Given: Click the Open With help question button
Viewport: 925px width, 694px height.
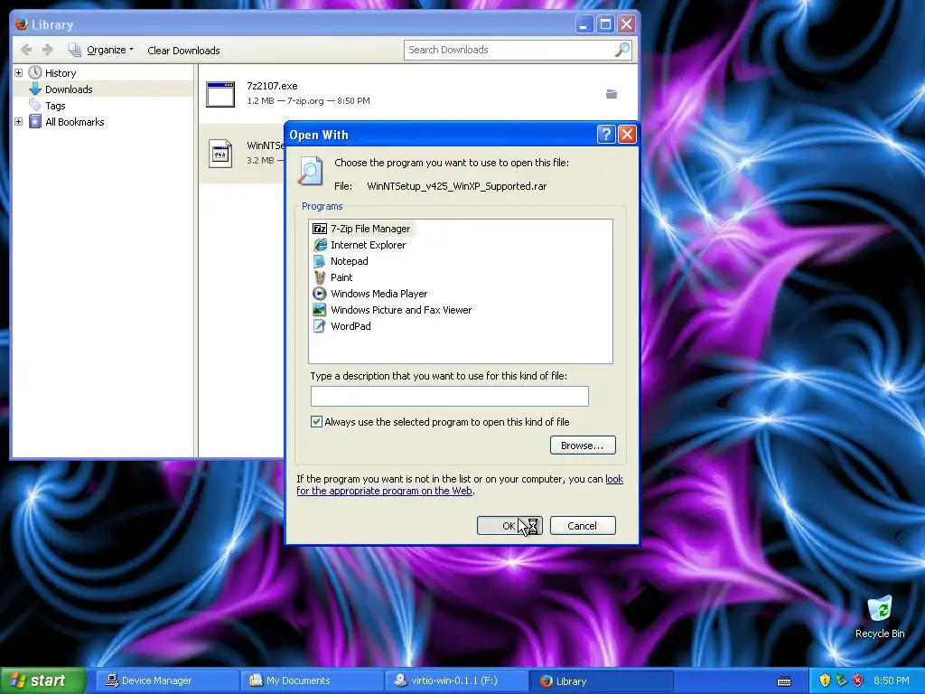Looking at the screenshot, I should [x=606, y=135].
